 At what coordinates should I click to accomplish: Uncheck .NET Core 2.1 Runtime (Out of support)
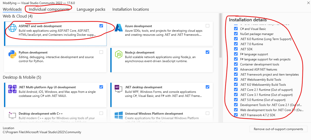[236, 90]
